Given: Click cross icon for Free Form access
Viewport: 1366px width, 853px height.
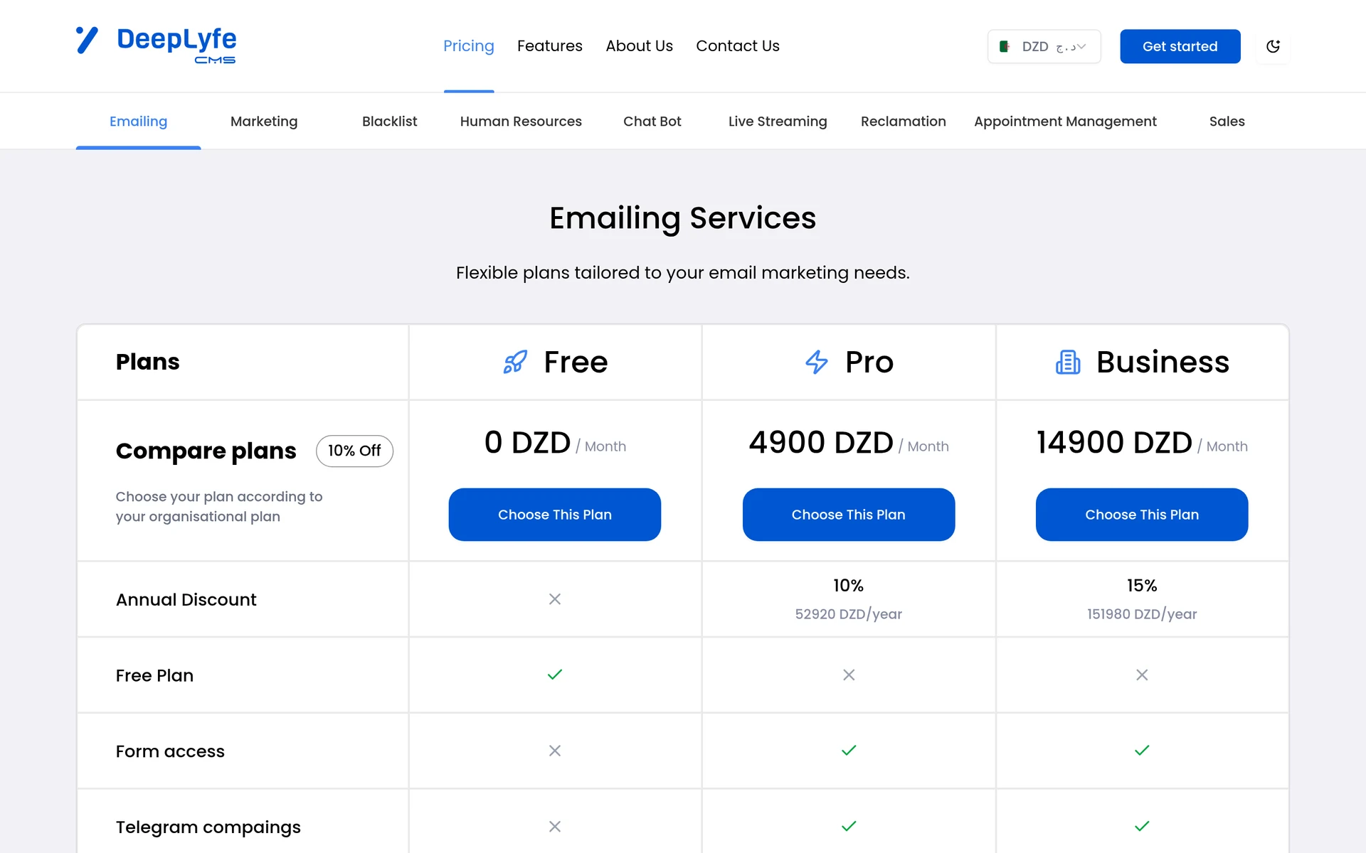Looking at the screenshot, I should [555, 751].
